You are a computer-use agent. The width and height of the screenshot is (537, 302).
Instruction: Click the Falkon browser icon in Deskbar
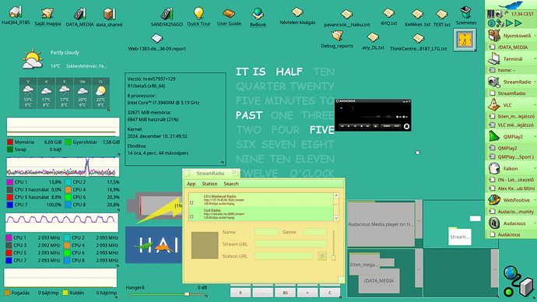(x=494, y=168)
